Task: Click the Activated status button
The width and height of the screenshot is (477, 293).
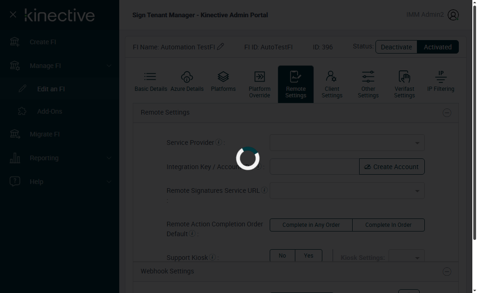Action: [438, 47]
